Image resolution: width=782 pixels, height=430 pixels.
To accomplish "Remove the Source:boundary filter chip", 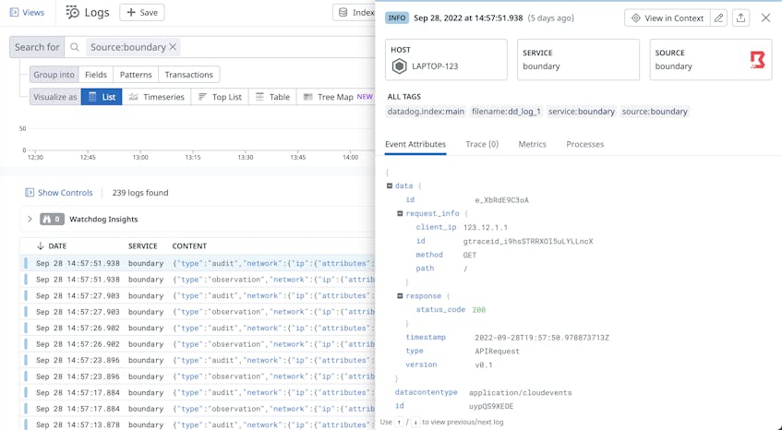I will tap(173, 47).
